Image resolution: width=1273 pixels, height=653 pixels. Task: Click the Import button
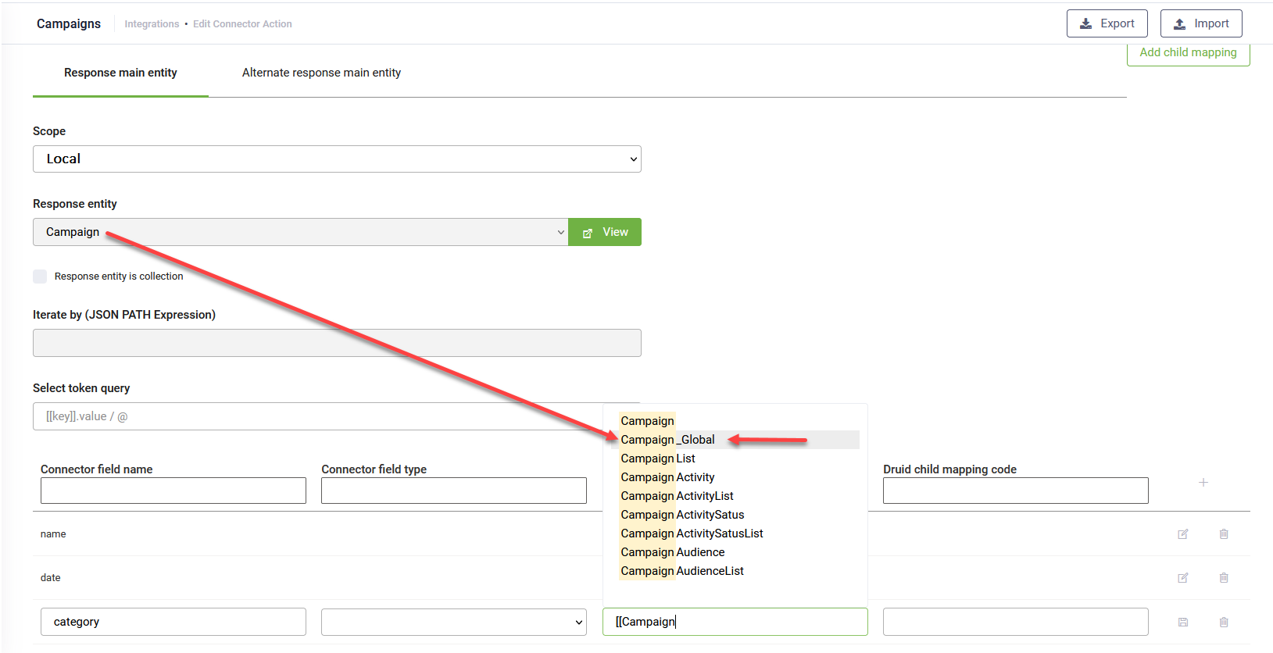click(x=1200, y=23)
